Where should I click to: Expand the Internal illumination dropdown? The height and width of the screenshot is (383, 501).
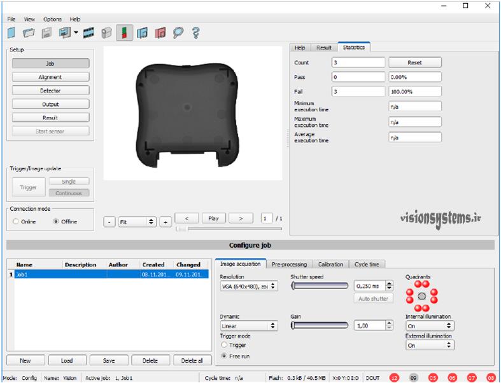tap(430, 326)
